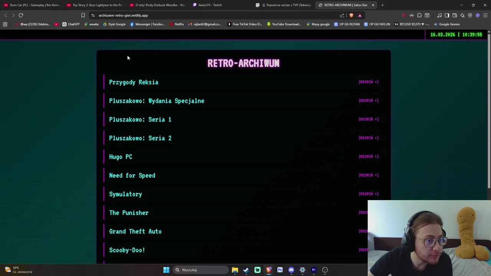Expand Symulatory with ROZWIŃ +
The width and height of the screenshot is (491, 276).
click(369, 194)
